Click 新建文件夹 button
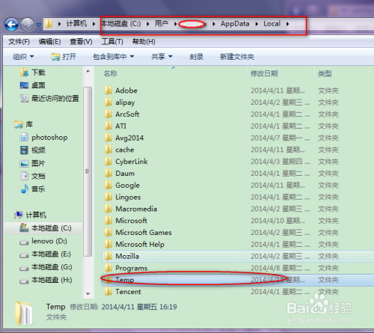This screenshot has height=333, width=374. pos(237,57)
